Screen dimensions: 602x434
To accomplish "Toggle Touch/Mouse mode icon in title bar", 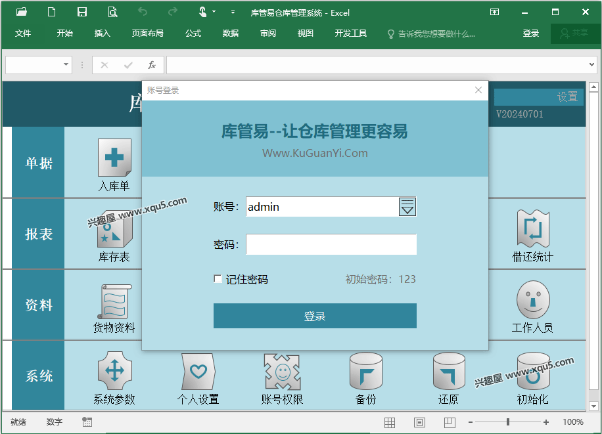I will 203,12.
